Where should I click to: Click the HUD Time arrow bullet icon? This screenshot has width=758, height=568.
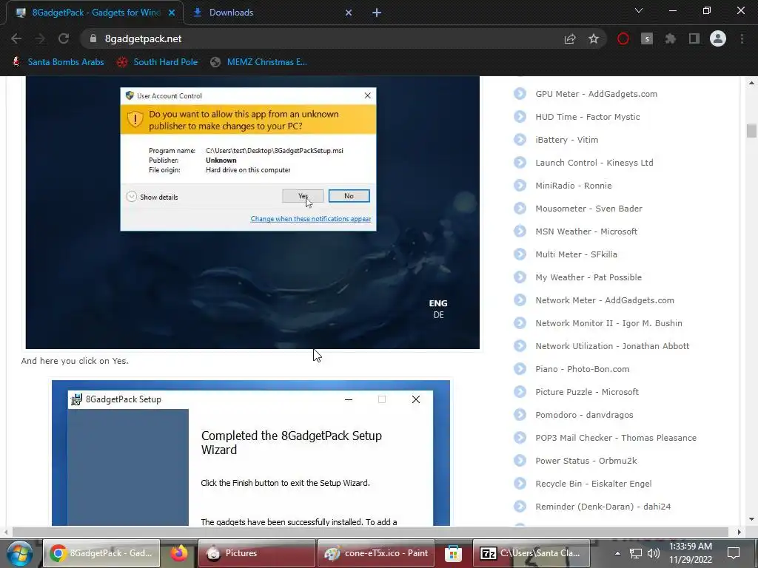point(520,116)
